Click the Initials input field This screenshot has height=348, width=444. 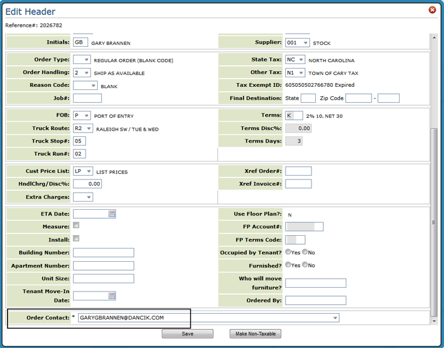81,42
